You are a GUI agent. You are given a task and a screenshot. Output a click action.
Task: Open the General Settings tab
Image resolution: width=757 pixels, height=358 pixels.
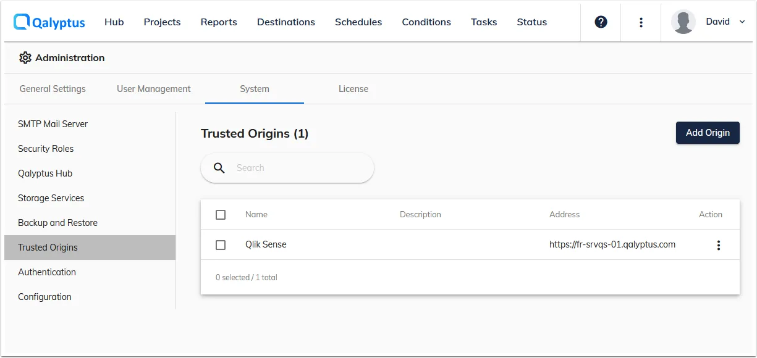tap(52, 88)
